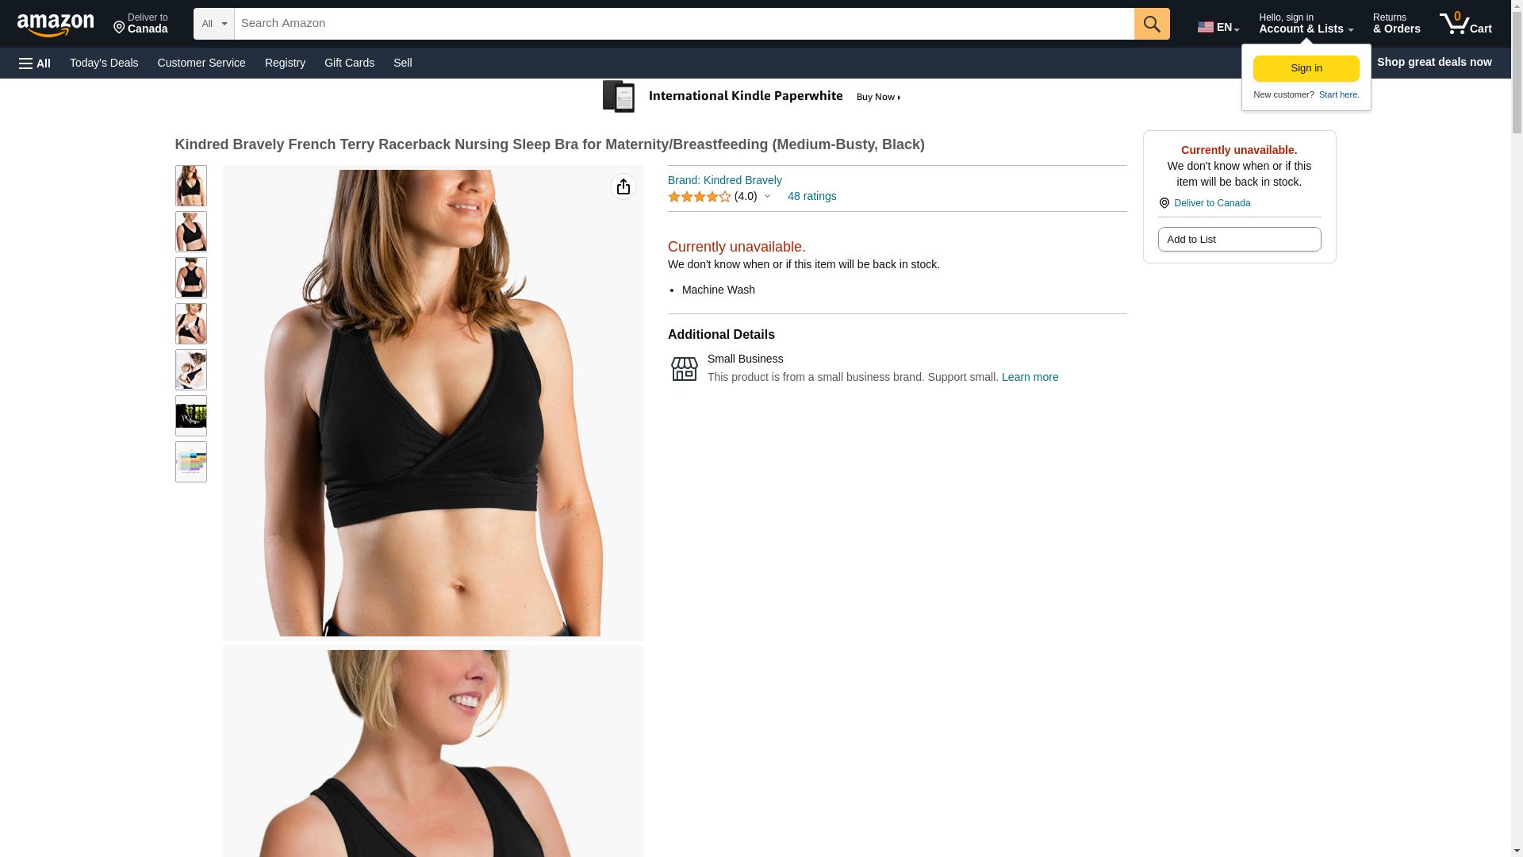Click the Brand: Kindred Bravely link
1523x857 pixels.
tap(725, 180)
